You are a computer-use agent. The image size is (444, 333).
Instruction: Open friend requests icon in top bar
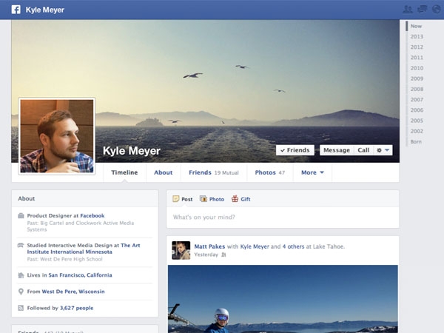pyautogui.click(x=408, y=10)
